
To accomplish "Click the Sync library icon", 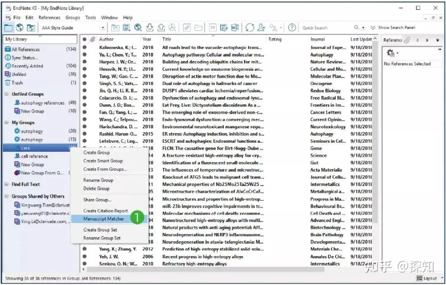I will click(250, 27).
